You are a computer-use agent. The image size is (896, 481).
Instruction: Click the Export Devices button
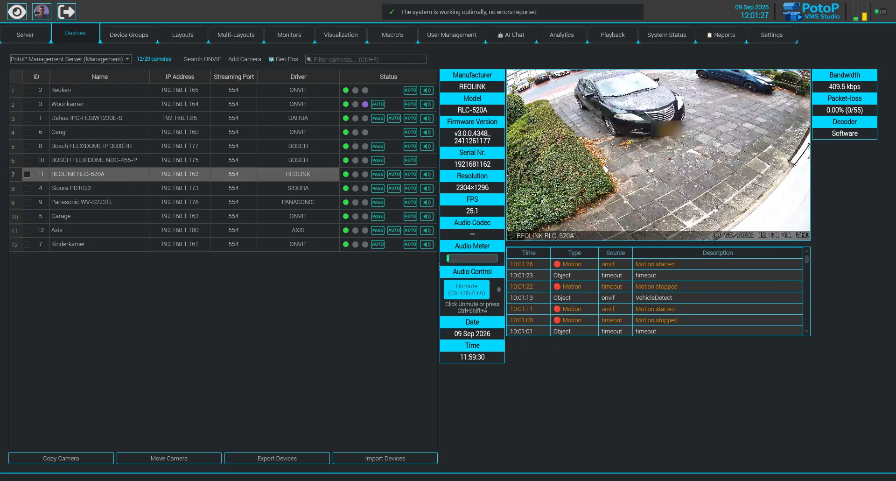[x=277, y=458]
